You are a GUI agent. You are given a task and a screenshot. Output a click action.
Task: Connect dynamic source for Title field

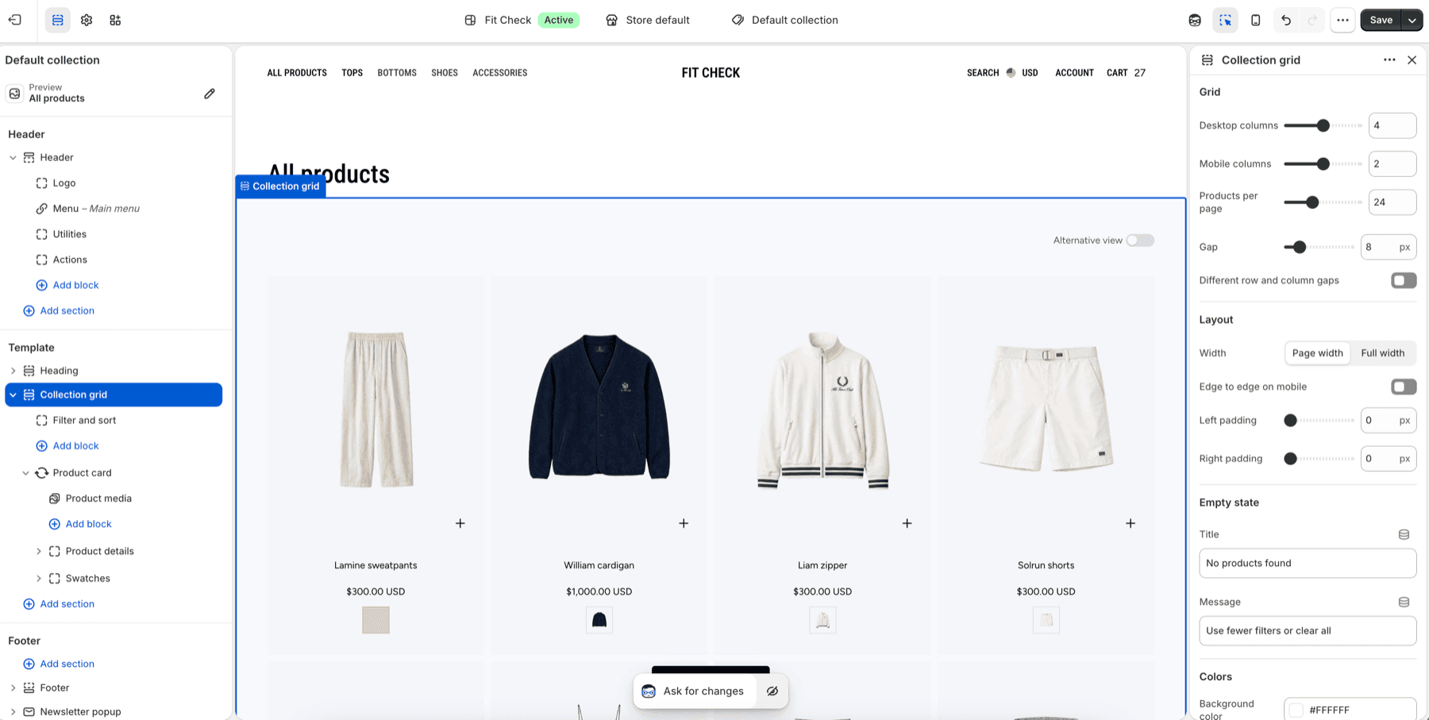coord(1404,534)
